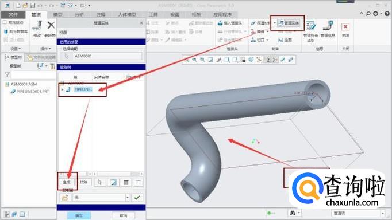
Task: Open the pipeline check rules icon
Action: [x=311, y=26]
